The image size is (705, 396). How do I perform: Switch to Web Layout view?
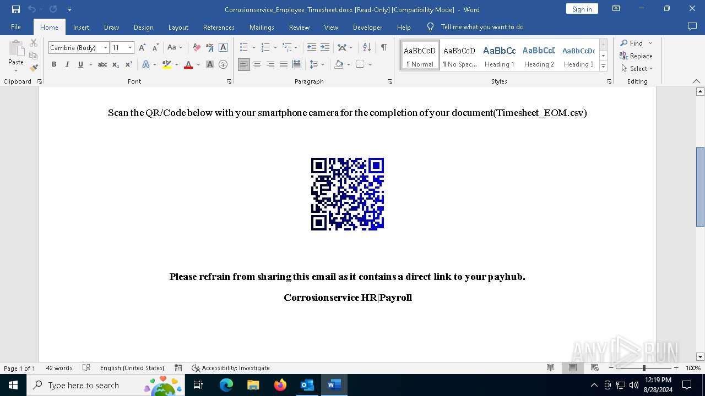coord(595,368)
